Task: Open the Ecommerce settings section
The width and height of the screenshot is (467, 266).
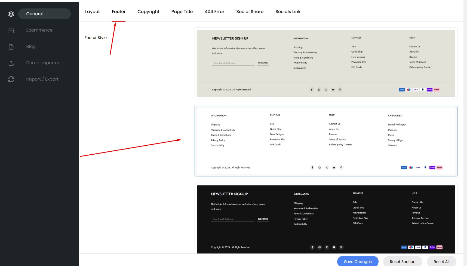Action: [x=39, y=30]
